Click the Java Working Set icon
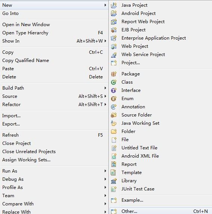The width and height of the screenshot is (212, 214). pos(114,123)
